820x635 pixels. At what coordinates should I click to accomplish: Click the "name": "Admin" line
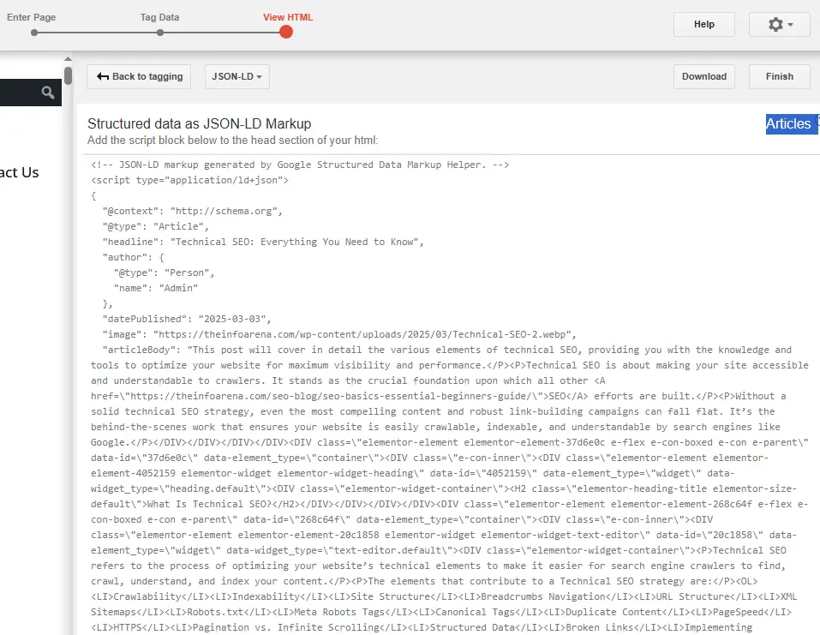pos(156,288)
